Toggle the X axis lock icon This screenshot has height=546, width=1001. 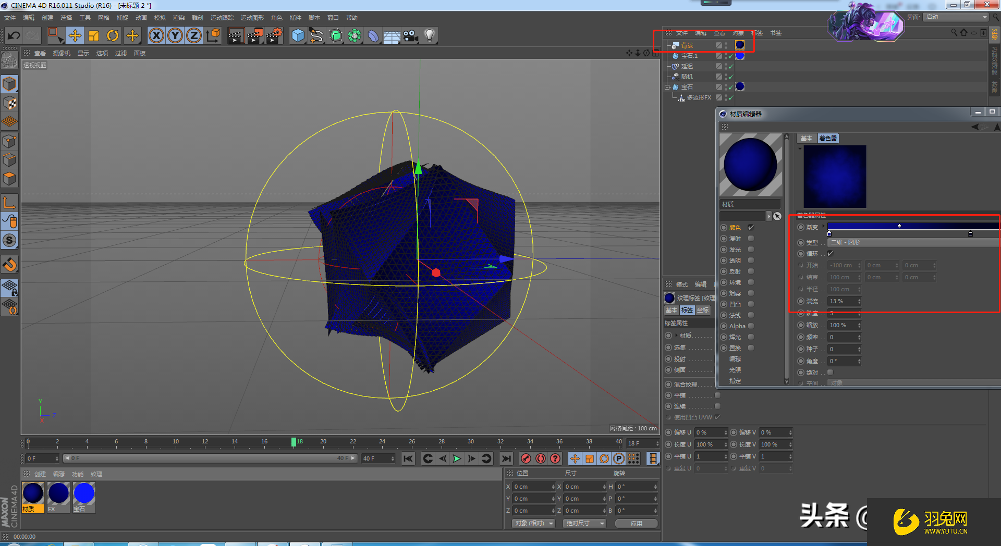tap(156, 35)
